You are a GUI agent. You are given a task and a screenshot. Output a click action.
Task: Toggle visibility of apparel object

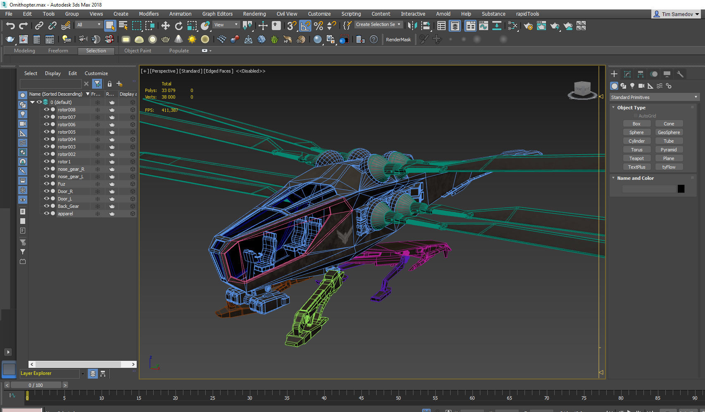point(47,214)
